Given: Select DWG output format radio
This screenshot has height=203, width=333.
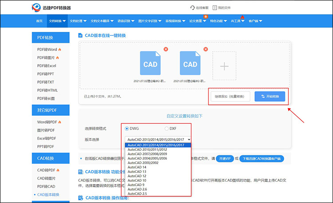Looking at the screenshot, I should pyautogui.click(x=127, y=129).
